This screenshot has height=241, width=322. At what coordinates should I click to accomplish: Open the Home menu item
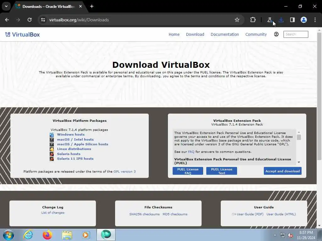[x=174, y=35]
